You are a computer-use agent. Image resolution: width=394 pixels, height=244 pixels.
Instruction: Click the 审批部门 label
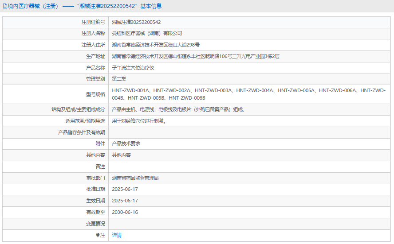[x=95, y=178]
